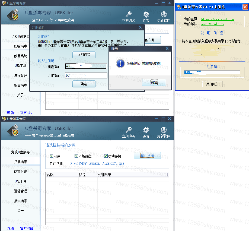Select 扫描病毒 in top window sidebar

point(20,46)
